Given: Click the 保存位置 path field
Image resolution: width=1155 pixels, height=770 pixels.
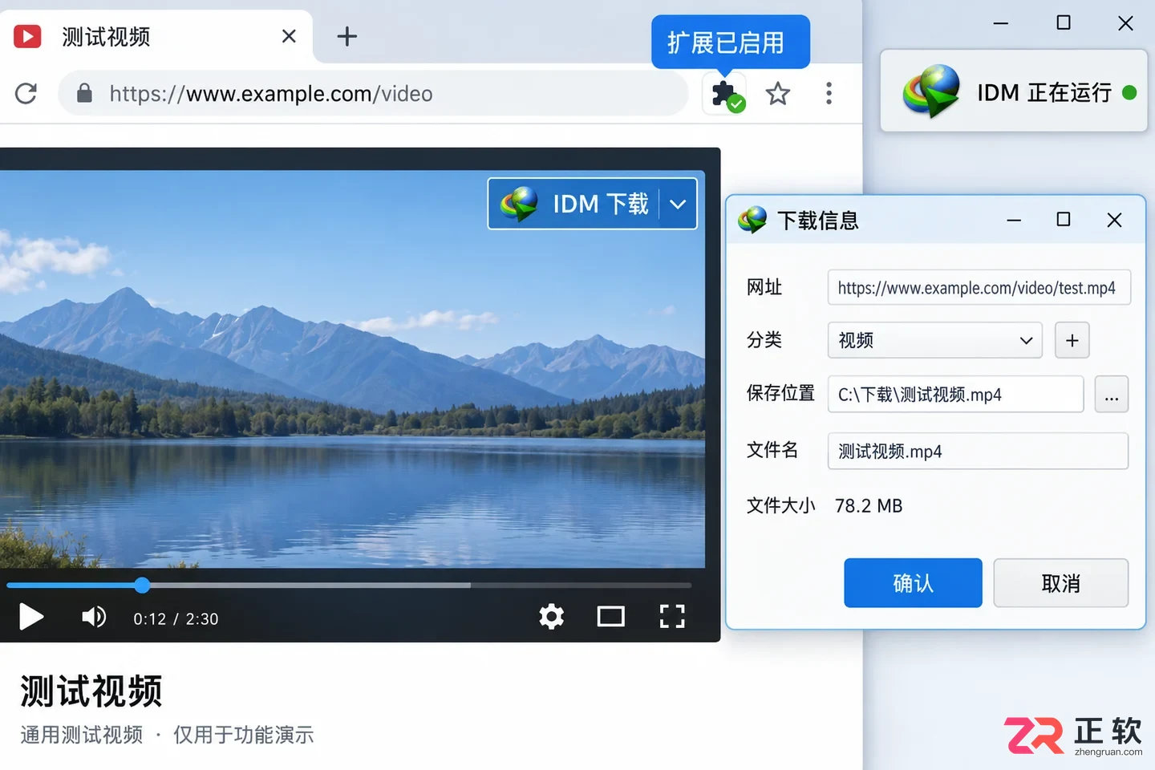Looking at the screenshot, I should tap(955, 395).
